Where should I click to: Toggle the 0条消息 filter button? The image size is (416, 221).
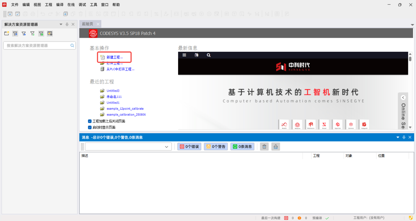tap(242, 147)
